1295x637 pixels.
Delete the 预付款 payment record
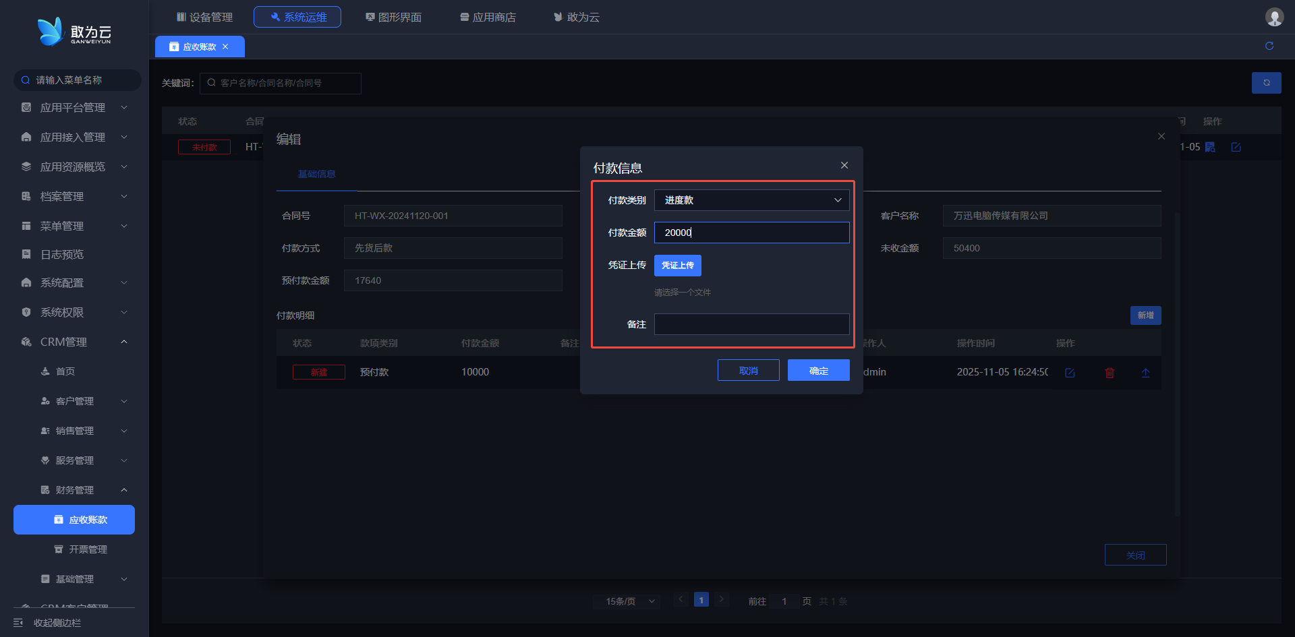[1109, 373]
